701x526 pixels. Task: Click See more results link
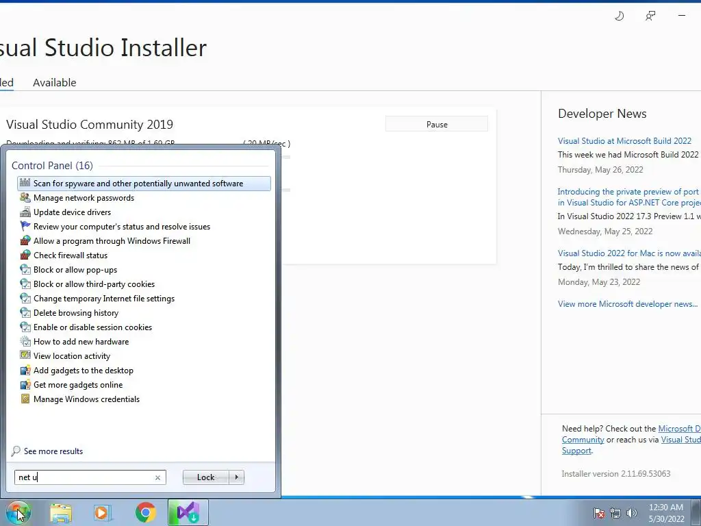[x=53, y=451]
